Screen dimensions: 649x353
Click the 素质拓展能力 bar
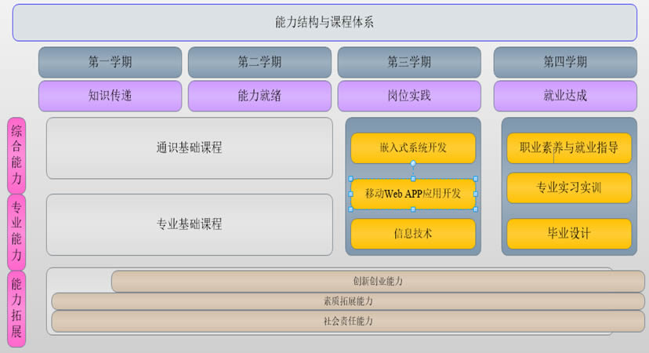click(348, 301)
